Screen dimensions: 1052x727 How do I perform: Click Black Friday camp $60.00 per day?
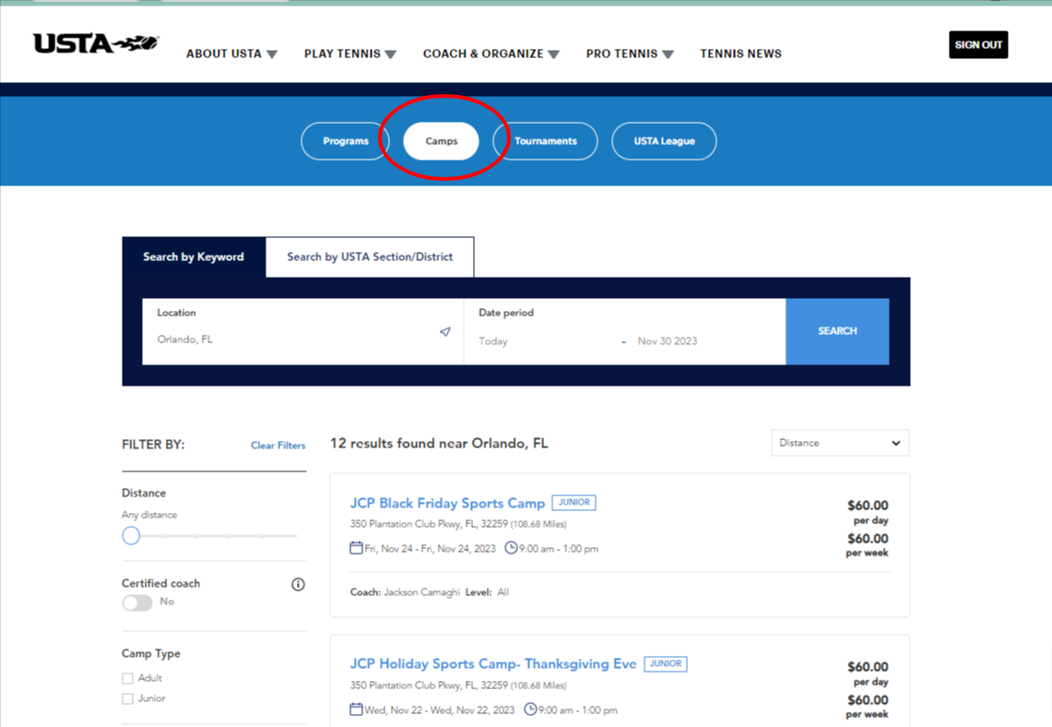(868, 512)
